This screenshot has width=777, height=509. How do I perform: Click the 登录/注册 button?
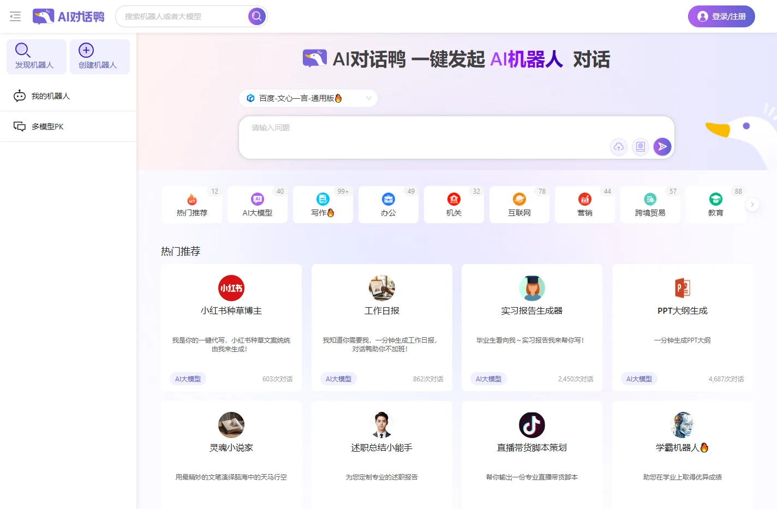(721, 16)
